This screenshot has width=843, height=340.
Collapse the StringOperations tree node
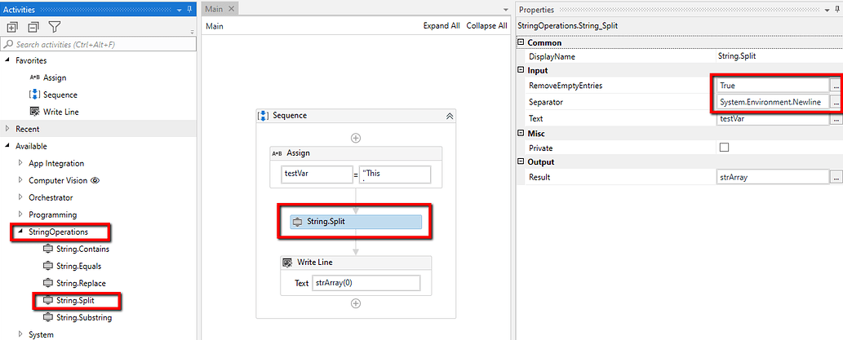[20, 232]
